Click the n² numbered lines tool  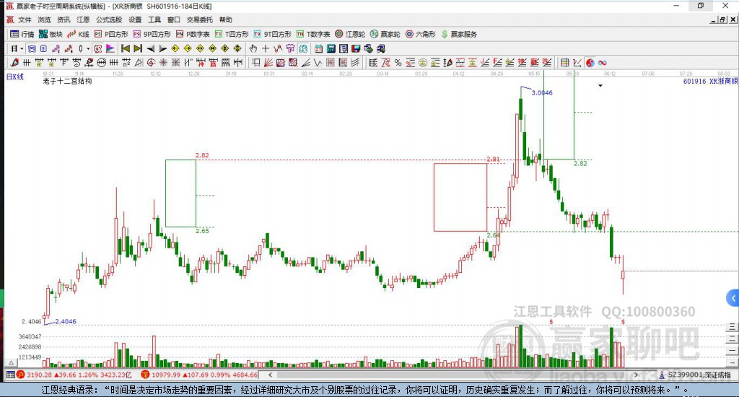[x=126, y=62]
